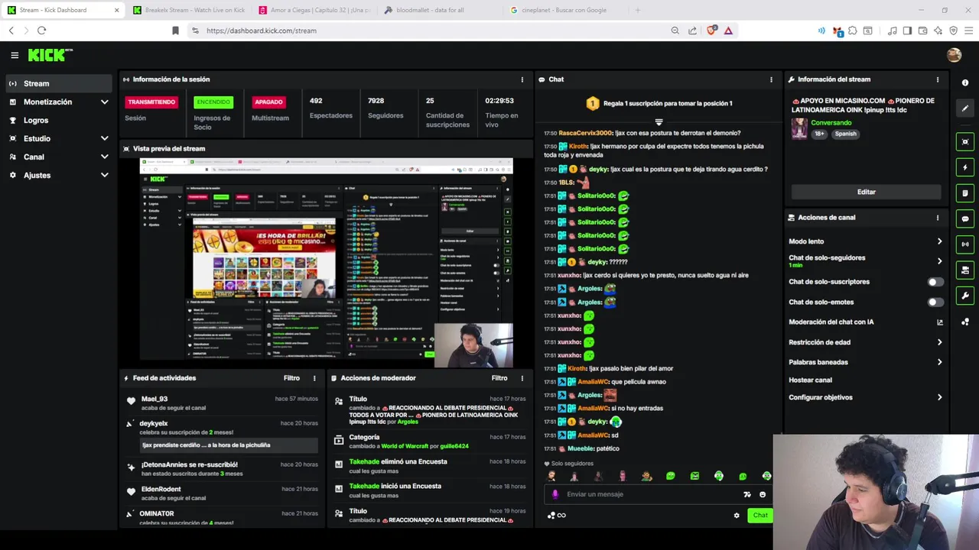Image resolution: width=979 pixels, height=550 pixels.
Task: Open a new browser tab with plus
Action: pyautogui.click(x=638, y=10)
